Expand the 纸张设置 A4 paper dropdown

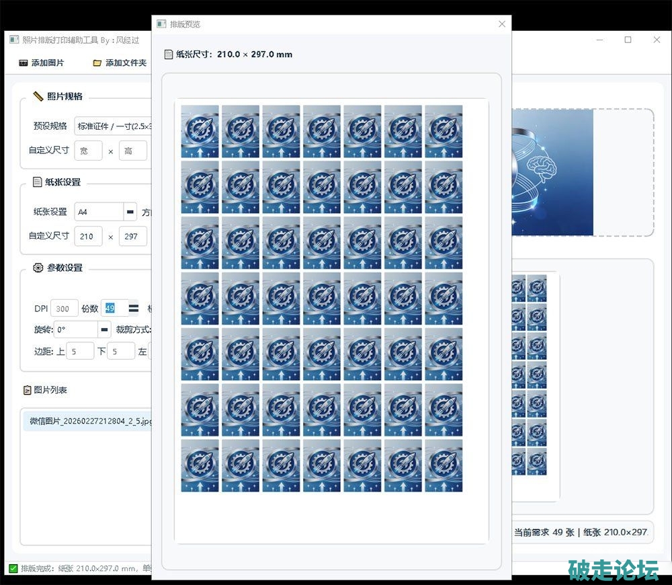coord(130,212)
